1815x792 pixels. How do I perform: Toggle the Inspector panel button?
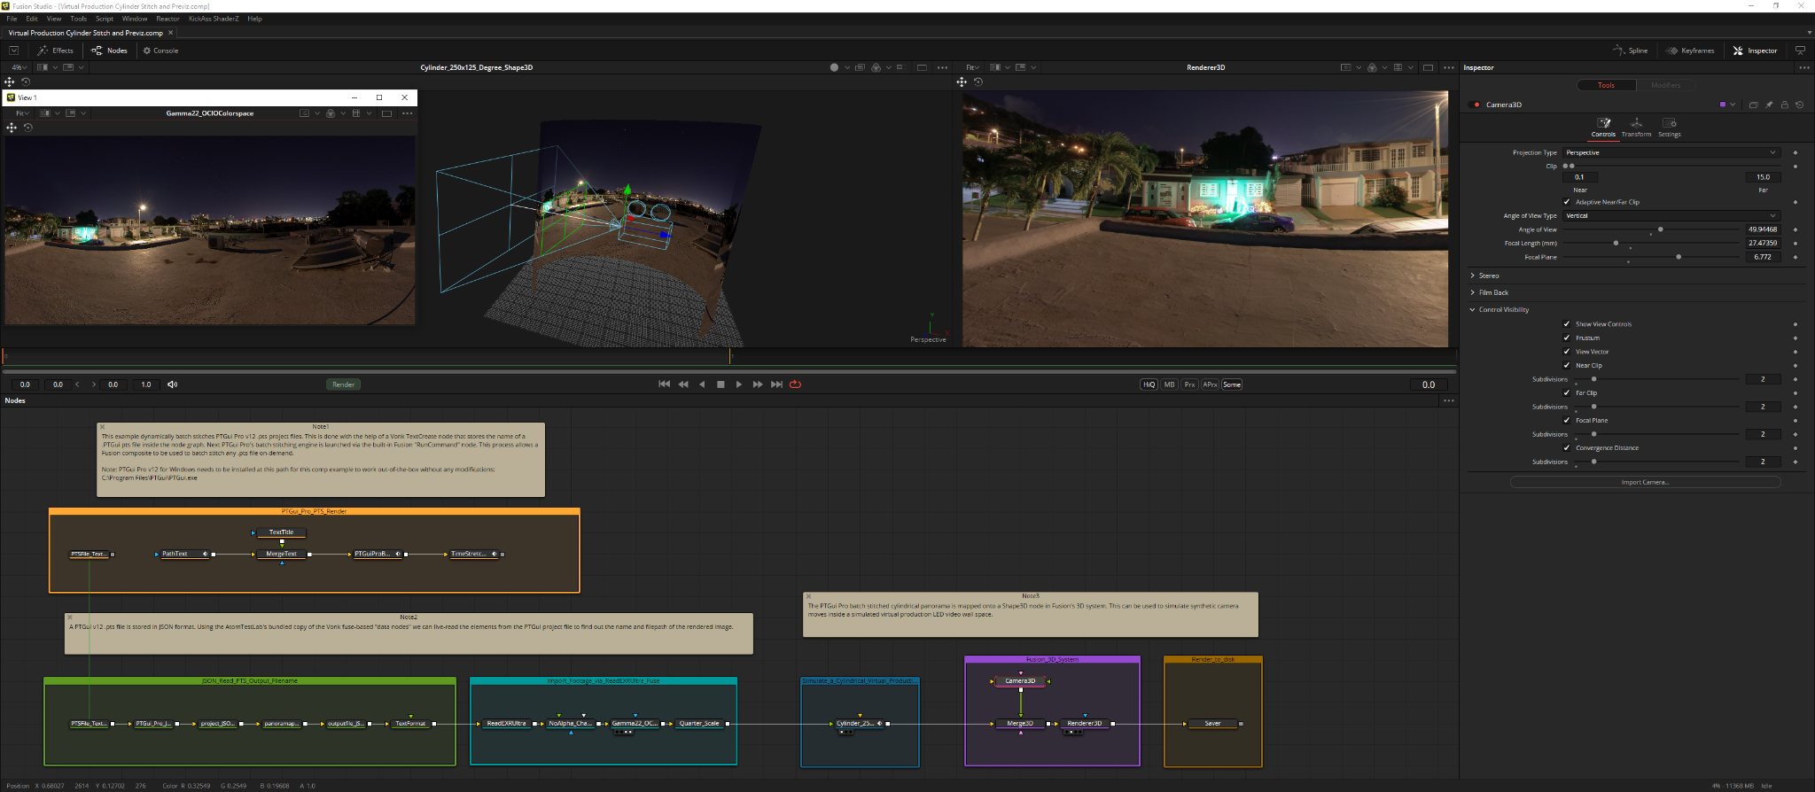click(x=1755, y=50)
